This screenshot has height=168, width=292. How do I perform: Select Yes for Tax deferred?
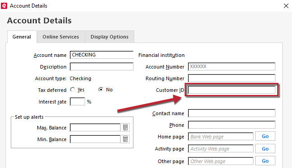coord(73,90)
